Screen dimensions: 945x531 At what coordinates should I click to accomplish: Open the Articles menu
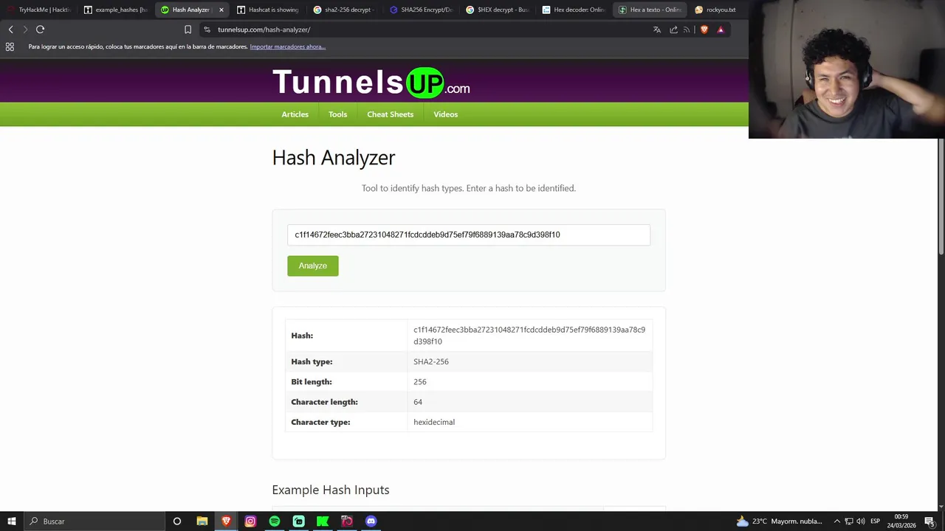pos(295,114)
